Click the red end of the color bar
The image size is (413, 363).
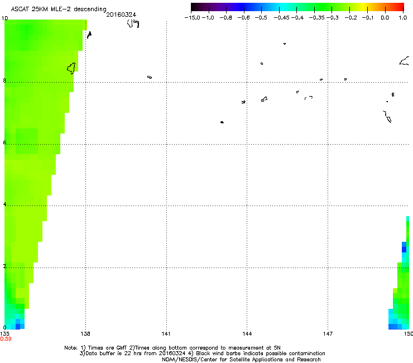(x=400, y=7)
